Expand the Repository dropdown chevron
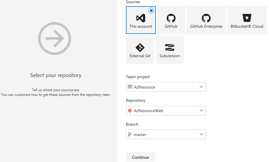The width and height of the screenshot is (269, 162). click(201, 111)
